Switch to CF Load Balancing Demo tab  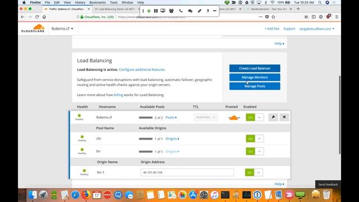[116, 9]
